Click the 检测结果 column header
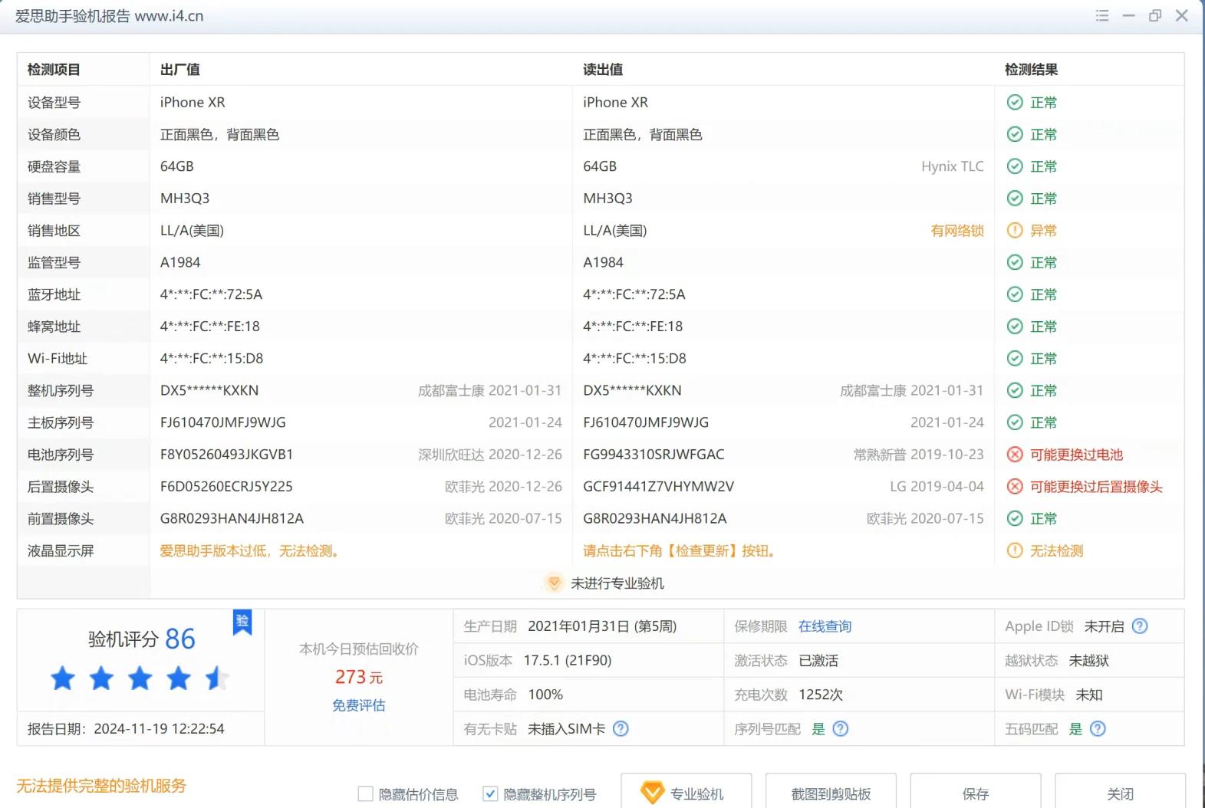Viewport: 1205px width, 808px height. (x=1031, y=70)
